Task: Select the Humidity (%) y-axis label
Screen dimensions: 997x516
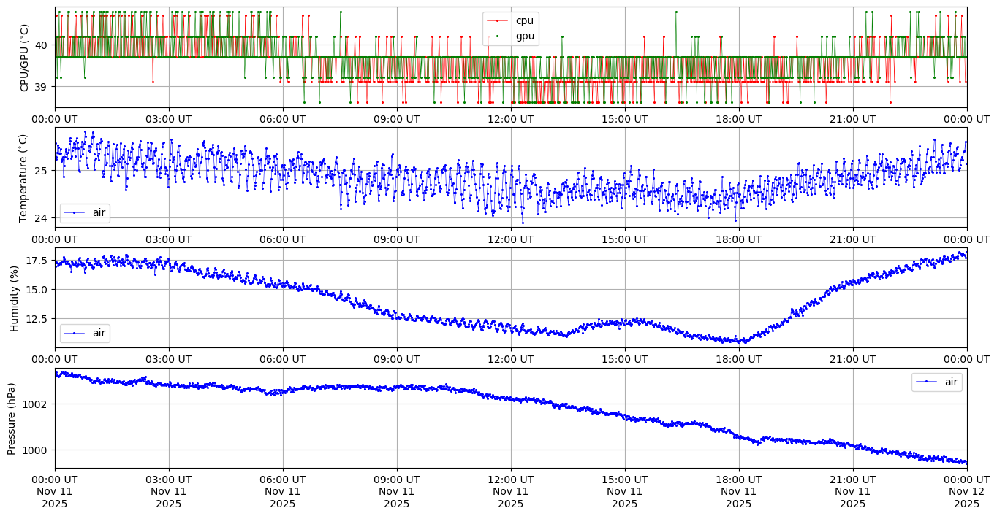Action: 14,298
